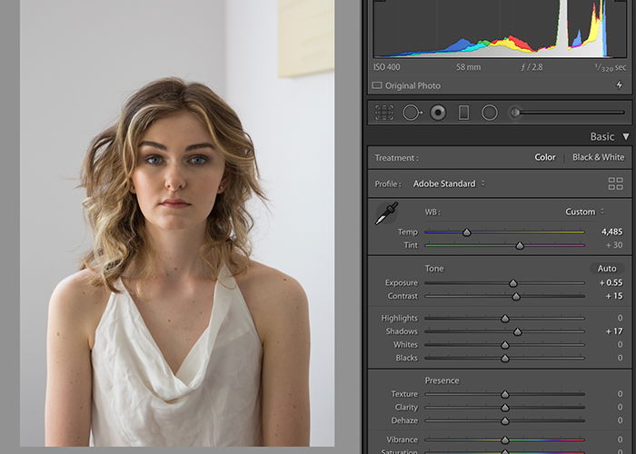Image resolution: width=636 pixels, height=454 pixels.
Task: Select the Spot Removal tool
Action: coord(412,113)
